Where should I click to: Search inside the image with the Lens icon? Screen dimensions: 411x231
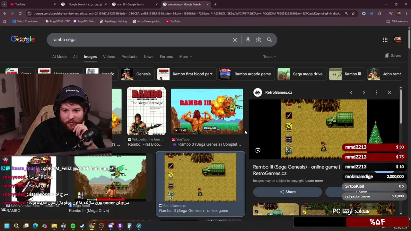(x=258, y=150)
